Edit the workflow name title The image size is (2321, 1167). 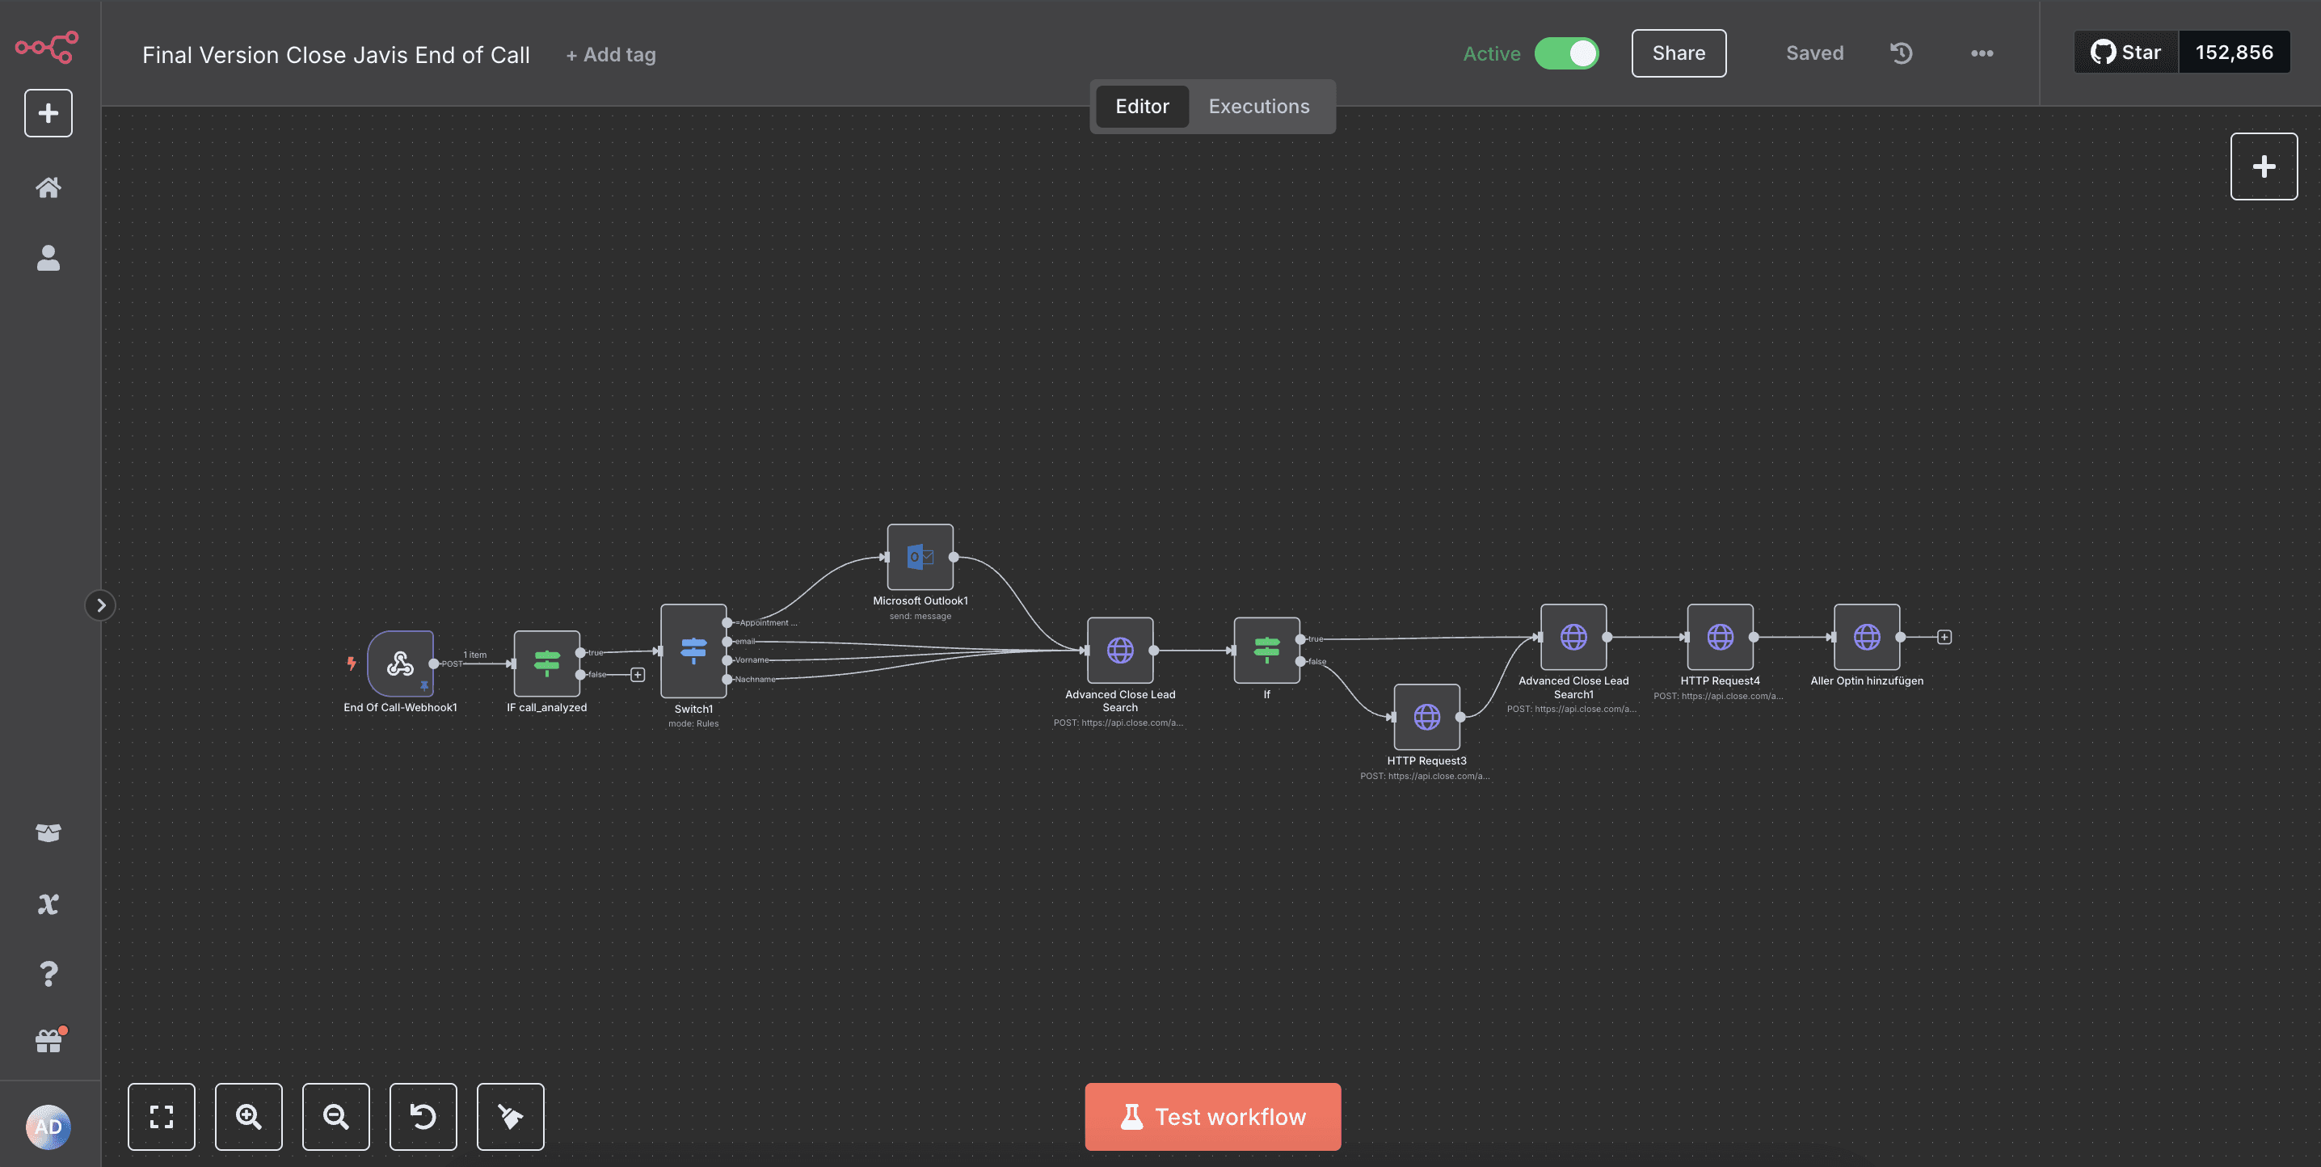pos(336,55)
